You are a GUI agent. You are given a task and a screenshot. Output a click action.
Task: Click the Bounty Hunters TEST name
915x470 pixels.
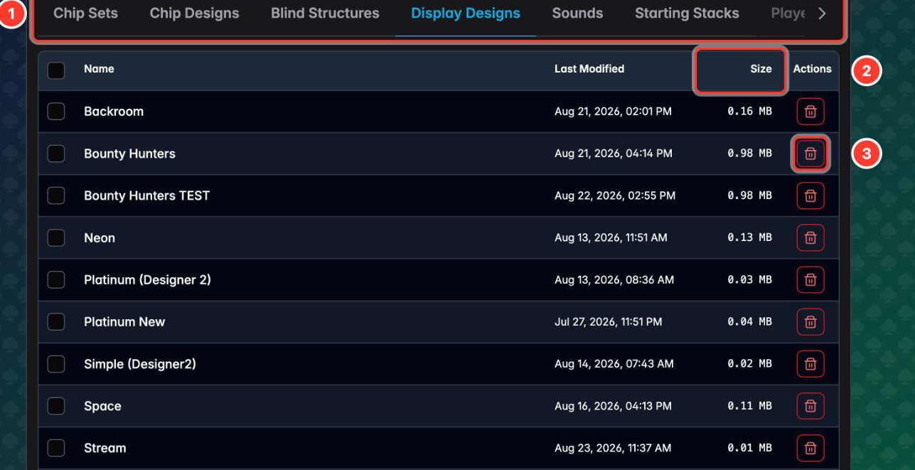[x=147, y=196]
